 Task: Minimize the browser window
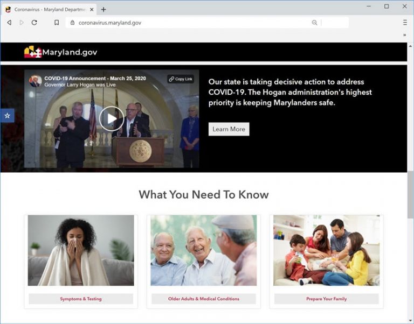[x=369, y=6]
